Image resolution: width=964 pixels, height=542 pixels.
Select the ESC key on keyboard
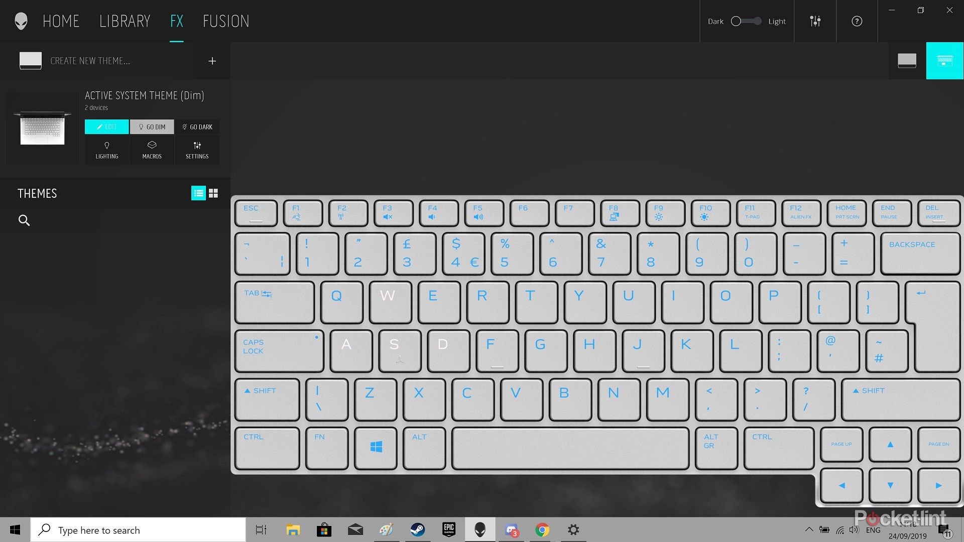[x=256, y=213]
